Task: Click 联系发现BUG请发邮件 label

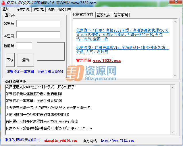Action: pos(22,140)
